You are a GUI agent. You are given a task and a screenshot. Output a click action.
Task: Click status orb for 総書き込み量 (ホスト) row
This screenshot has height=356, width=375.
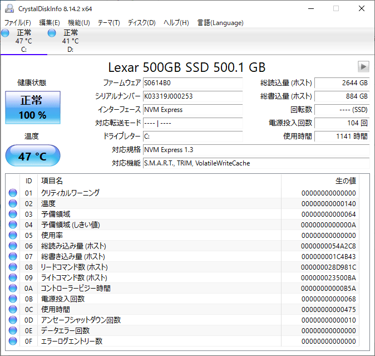(13, 256)
